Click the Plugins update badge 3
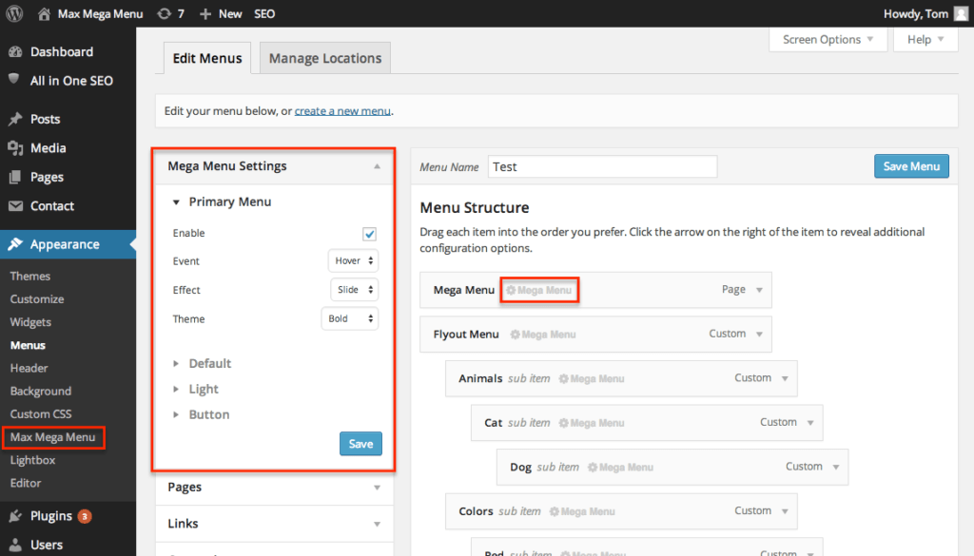The width and height of the screenshot is (974, 556). (85, 516)
